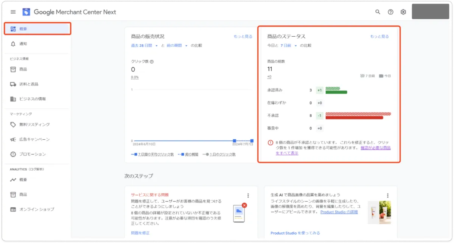The width and height of the screenshot is (454, 243).
Task: Click the 送料と返品 truck icon
Action: coord(13,84)
